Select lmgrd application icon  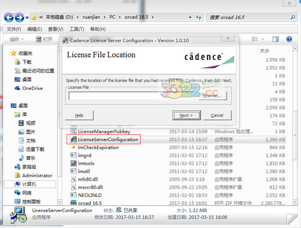pos(73,155)
